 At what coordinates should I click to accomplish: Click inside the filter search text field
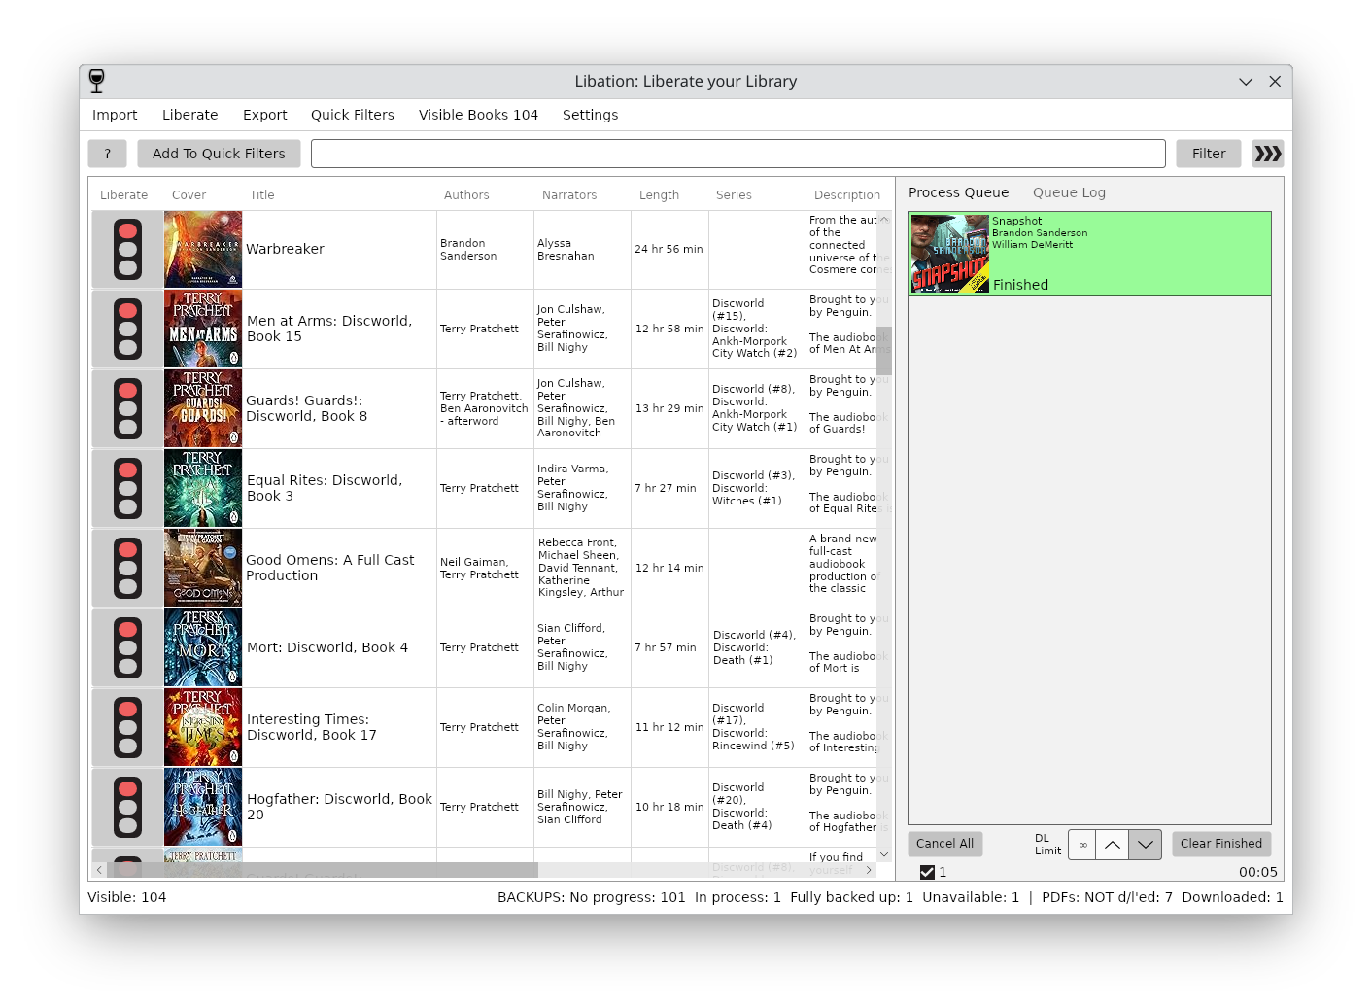pyautogui.click(x=737, y=154)
